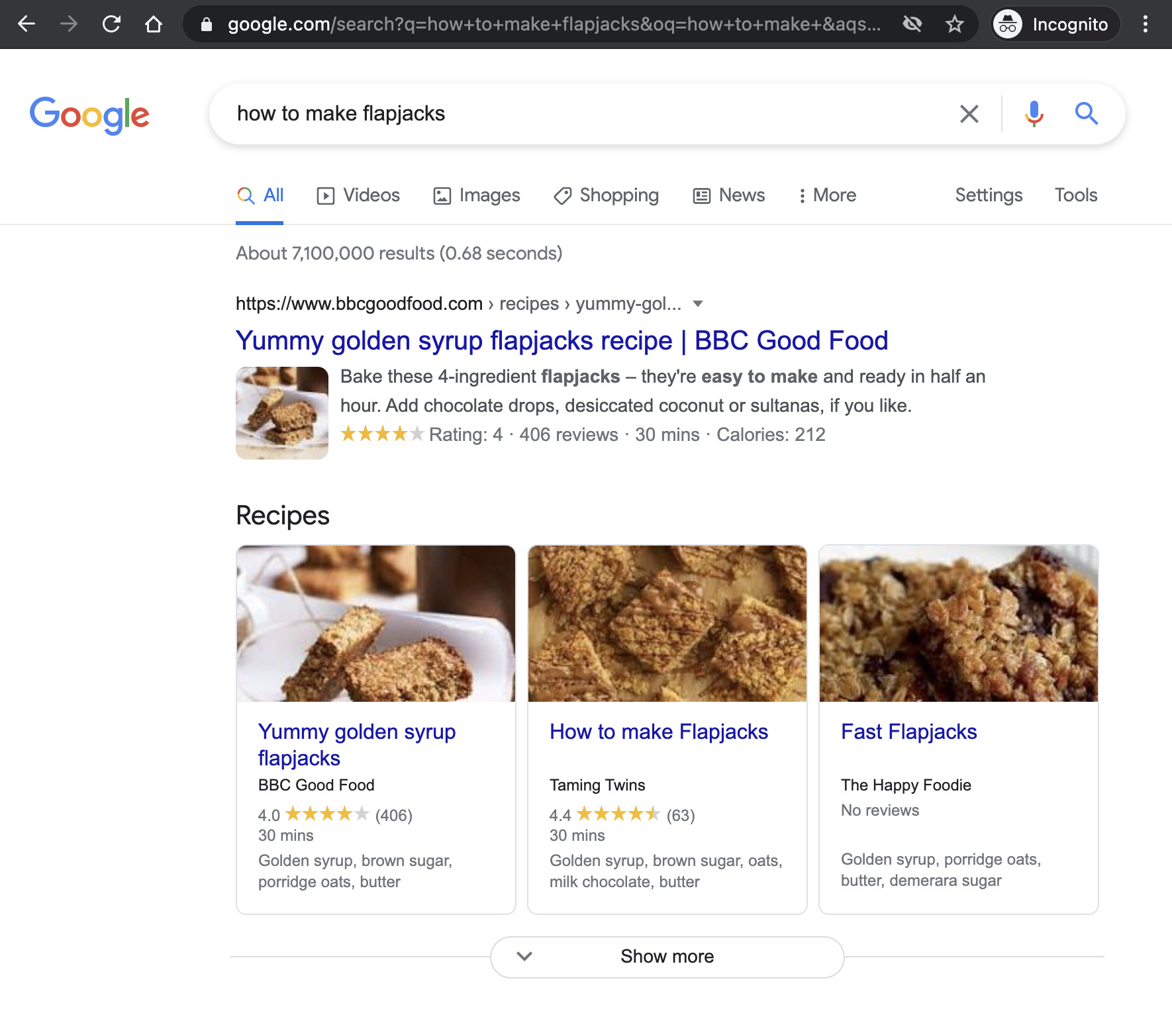Open the Fast Flapjacks recipe link

908,732
